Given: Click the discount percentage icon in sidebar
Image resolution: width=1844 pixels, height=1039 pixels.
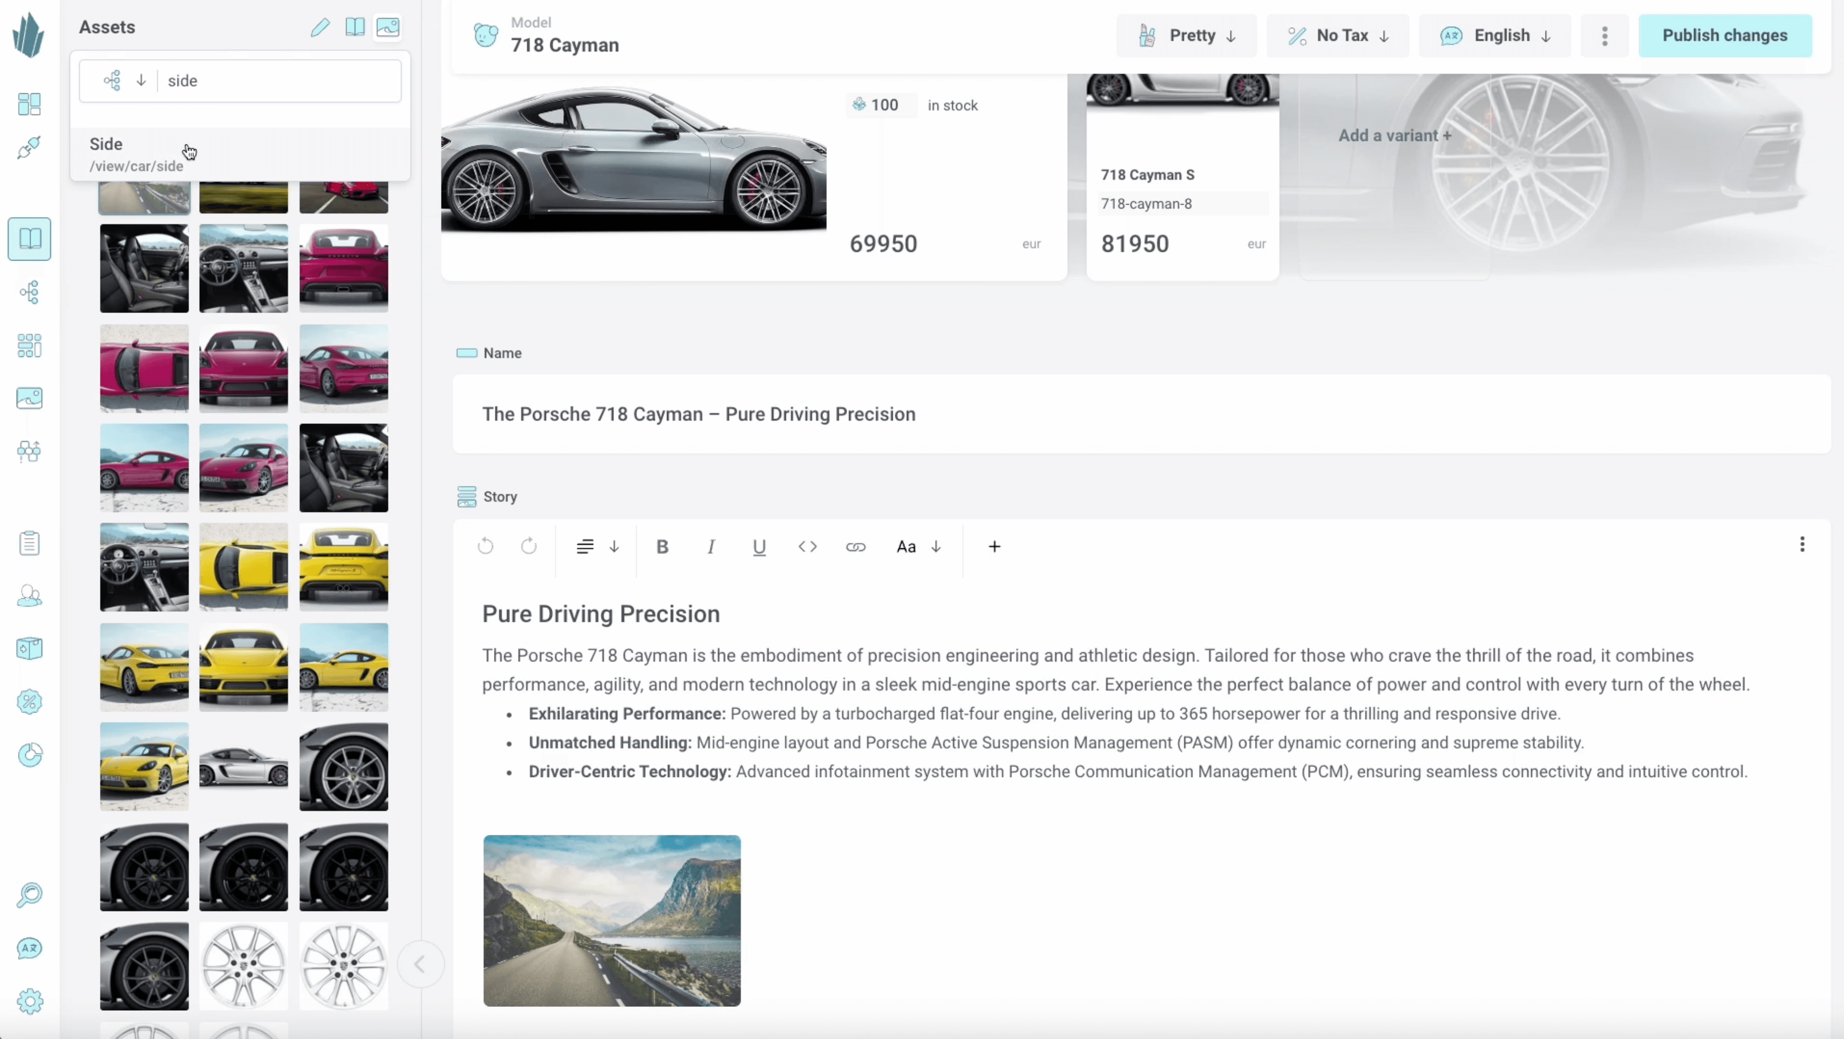Looking at the screenshot, I should pos(29,702).
